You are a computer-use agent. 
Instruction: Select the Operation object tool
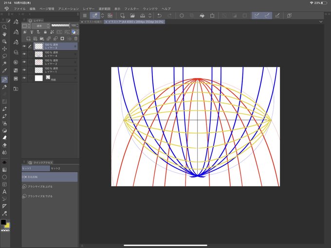click(x=4, y=41)
